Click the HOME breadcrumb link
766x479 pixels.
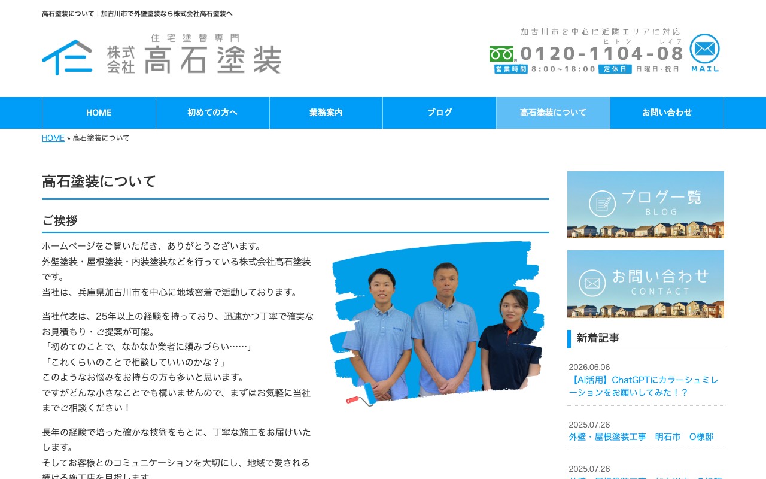[53, 138]
